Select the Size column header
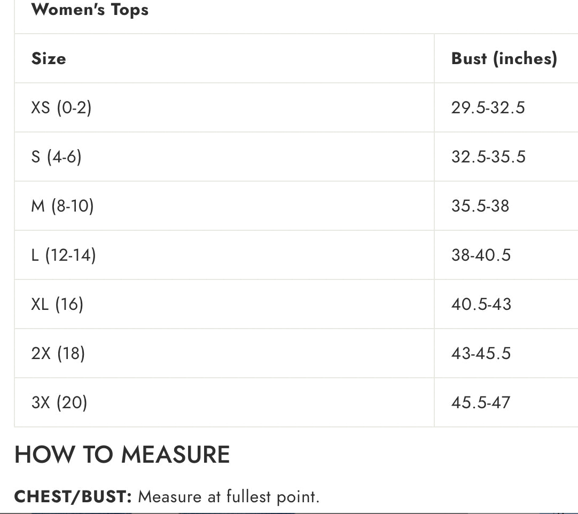The width and height of the screenshot is (578, 514). click(x=49, y=58)
